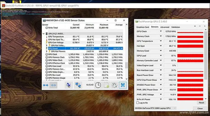Open the sensor search magnifier icon in HWiNFO

tap(68, 85)
